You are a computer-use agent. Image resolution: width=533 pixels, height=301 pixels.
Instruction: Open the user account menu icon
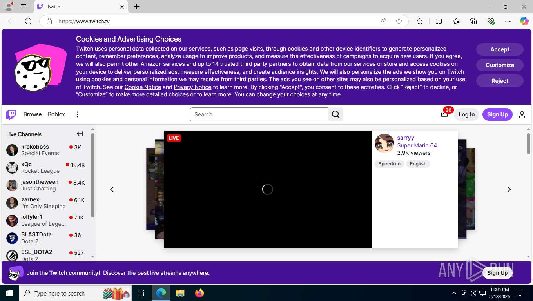click(522, 114)
